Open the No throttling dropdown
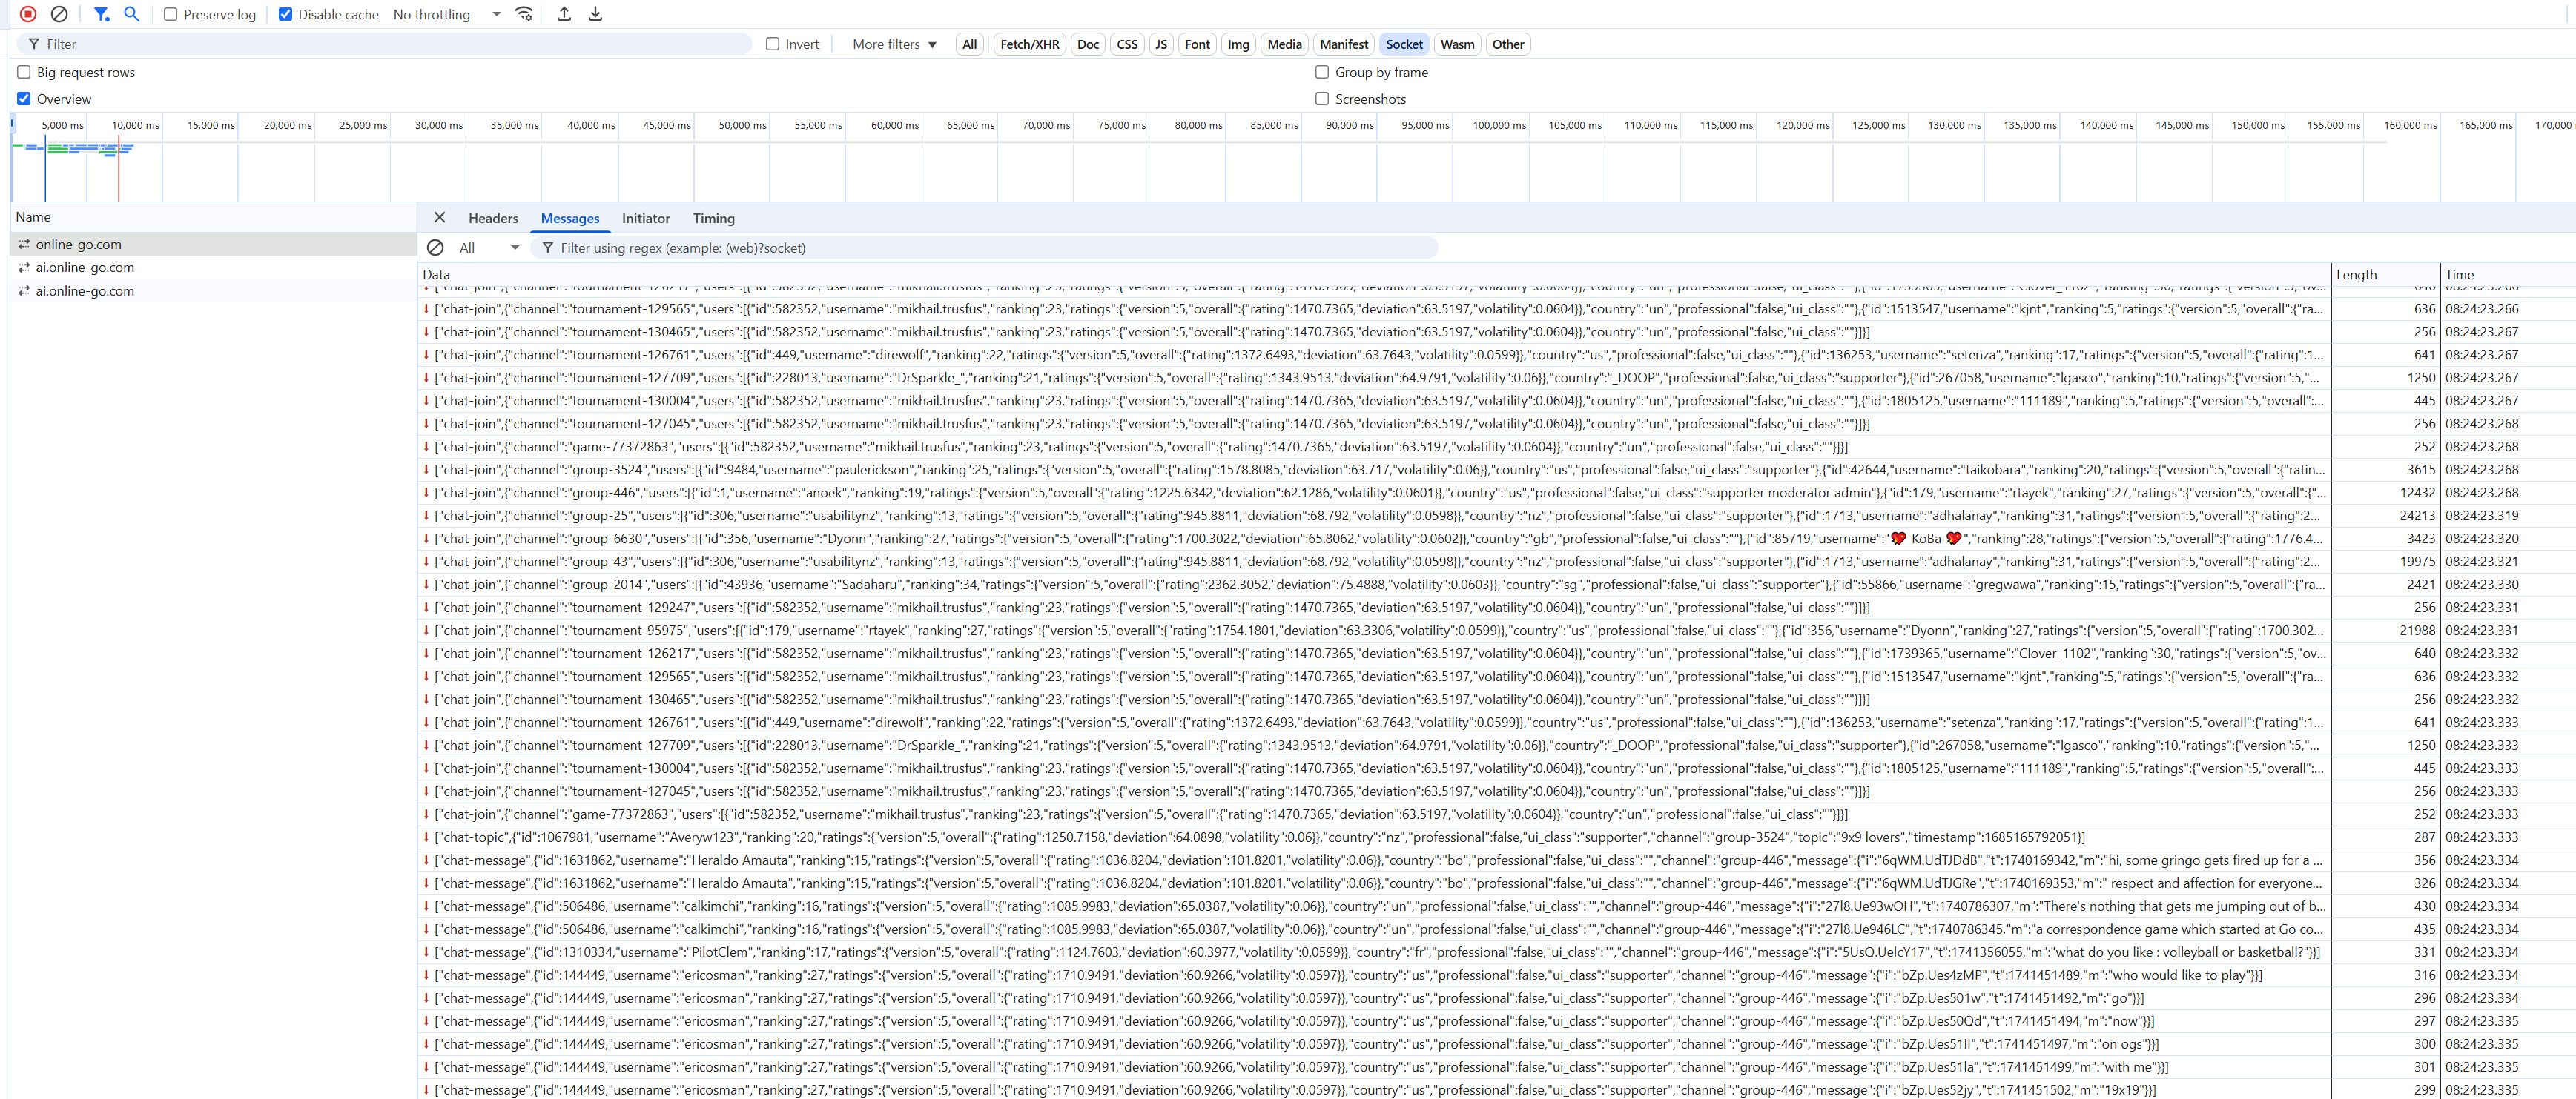This screenshot has height=1099, width=2576. coord(446,14)
